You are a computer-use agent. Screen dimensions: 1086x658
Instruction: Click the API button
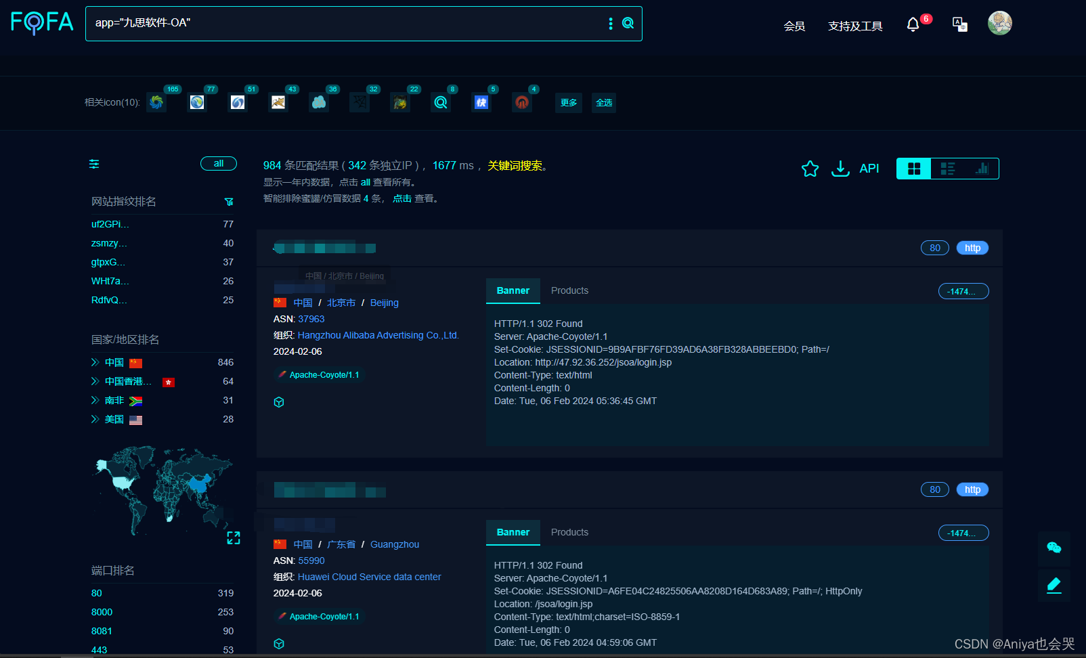coord(869,168)
